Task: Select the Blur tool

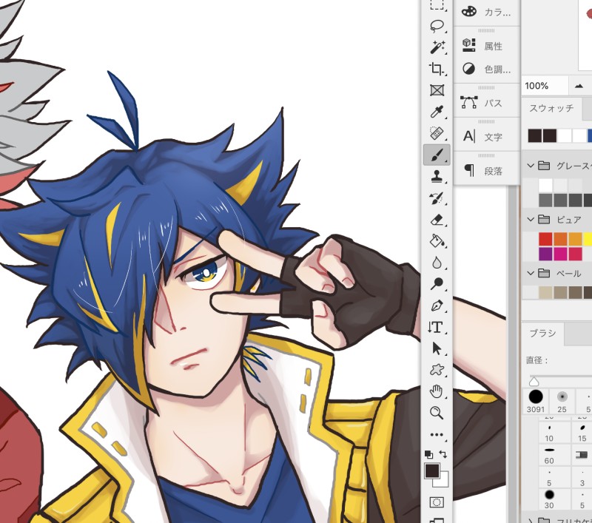Action: point(437,263)
